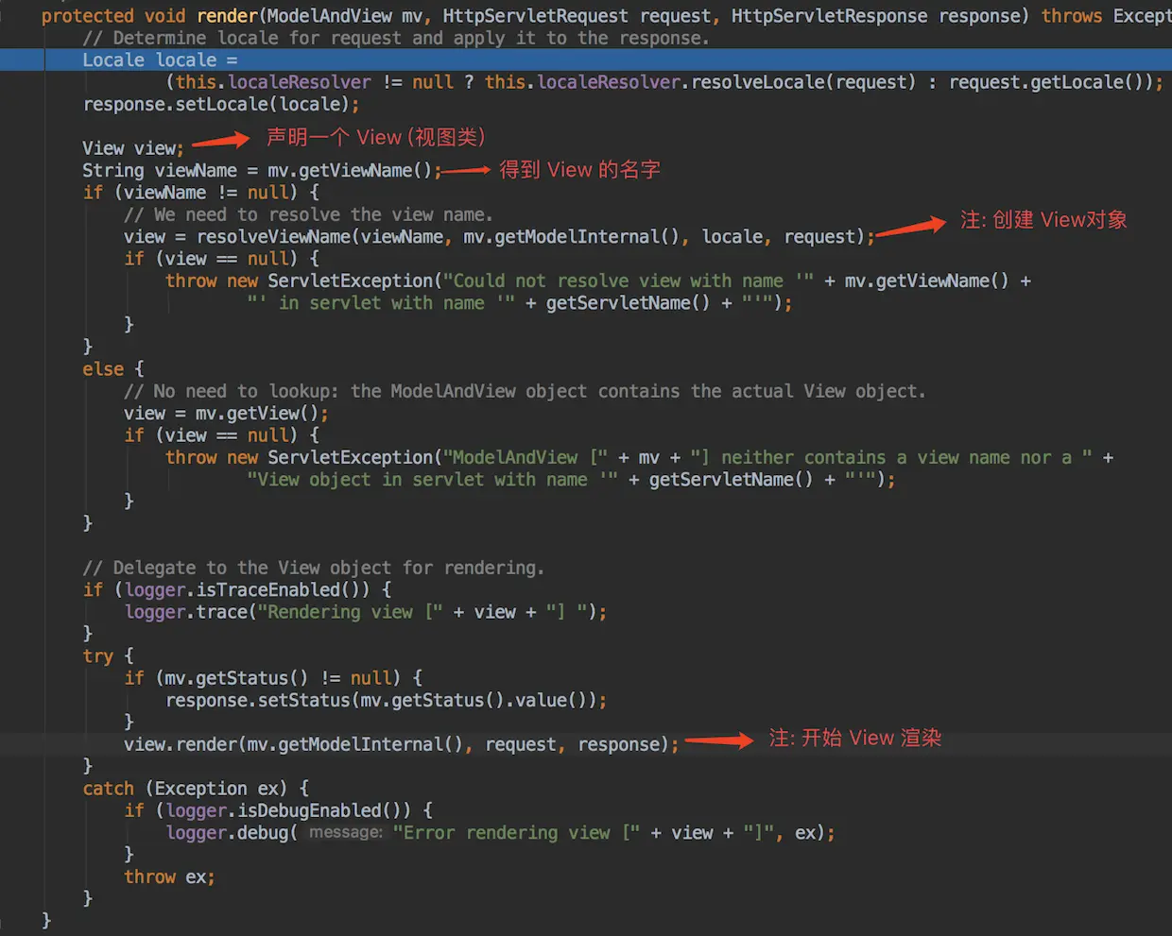Viewport: 1172px width, 936px height.
Task: Click the highlighted 'Locale locale =' line
Action: (159, 60)
